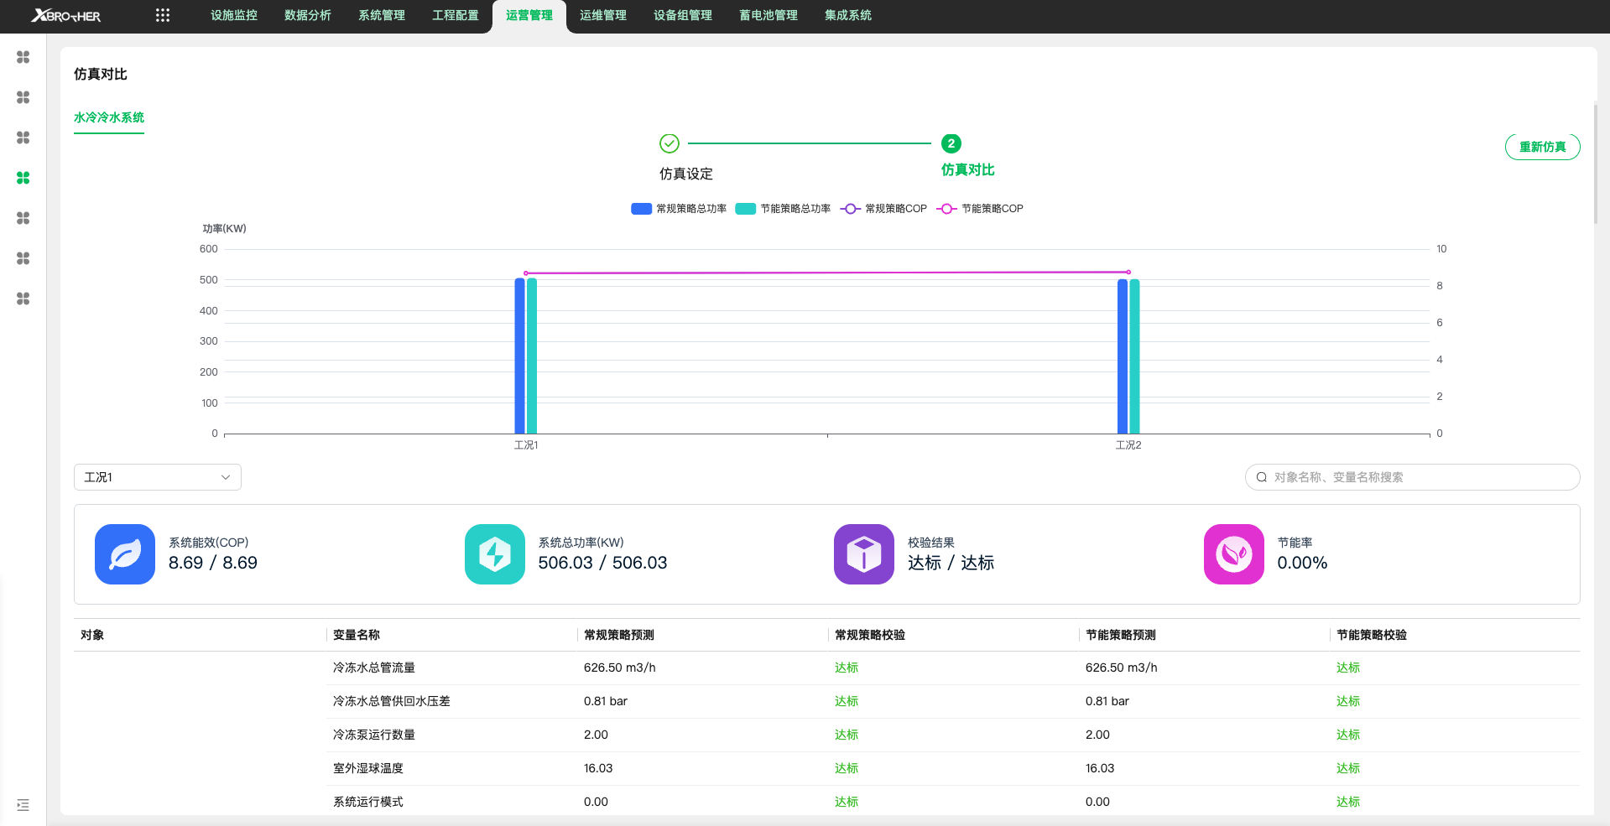
Task: Select the 水冷冷水系统 tab
Action: pyautogui.click(x=109, y=117)
